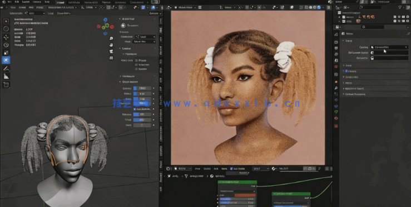This screenshot has width=411, height=207.
Task: Open the Options dropdown at left viewport top-right
Action: click(x=155, y=13)
